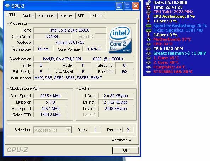Screen dimensions: 210x161
Task: Click the Version 1.46 text
Action: 122,140
